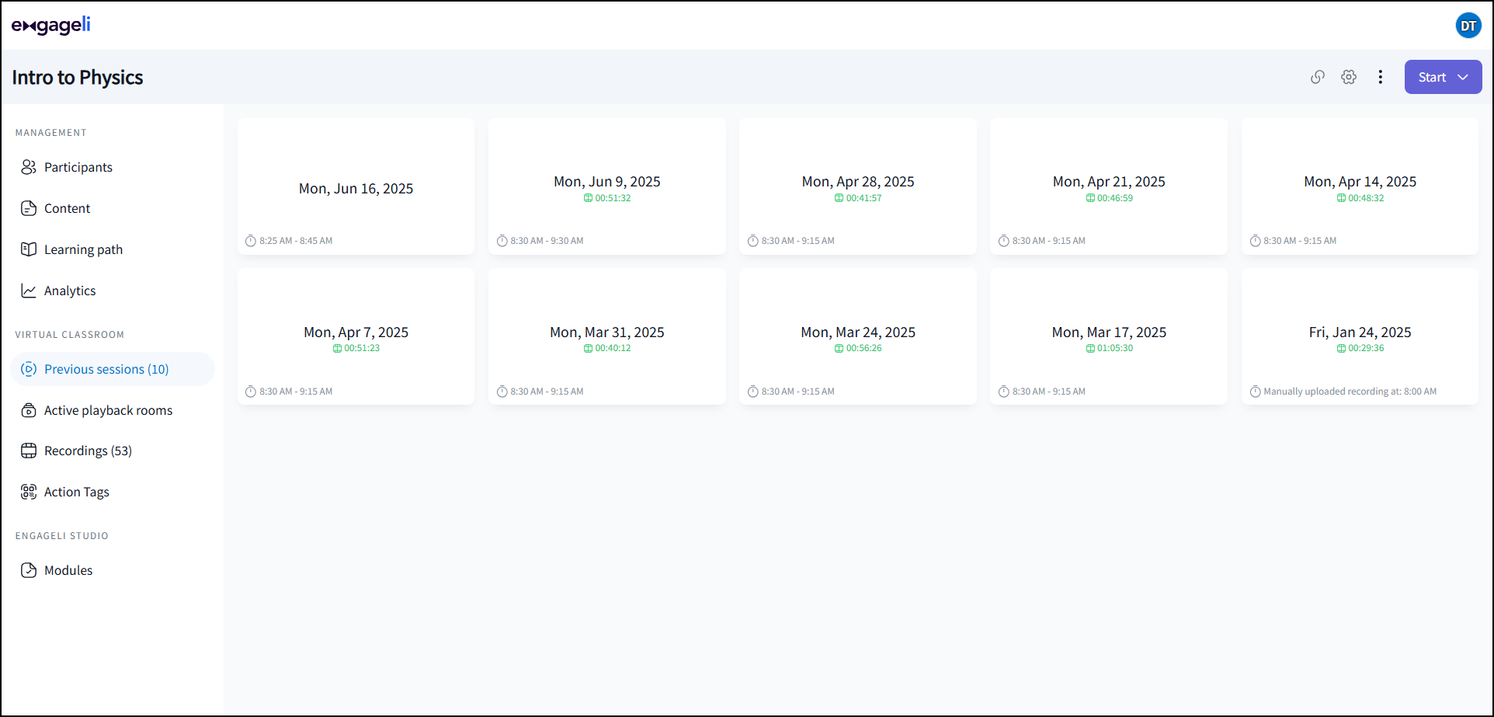Click the Participants people icon
The width and height of the screenshot is (1494, 717).
tap(29, 167)
